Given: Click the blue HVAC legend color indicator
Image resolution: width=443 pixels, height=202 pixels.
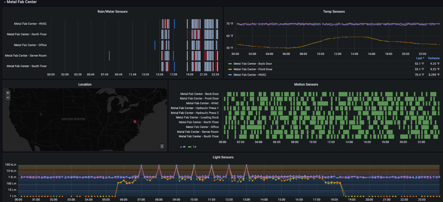Looking at the screenshot, I should 230,74.
